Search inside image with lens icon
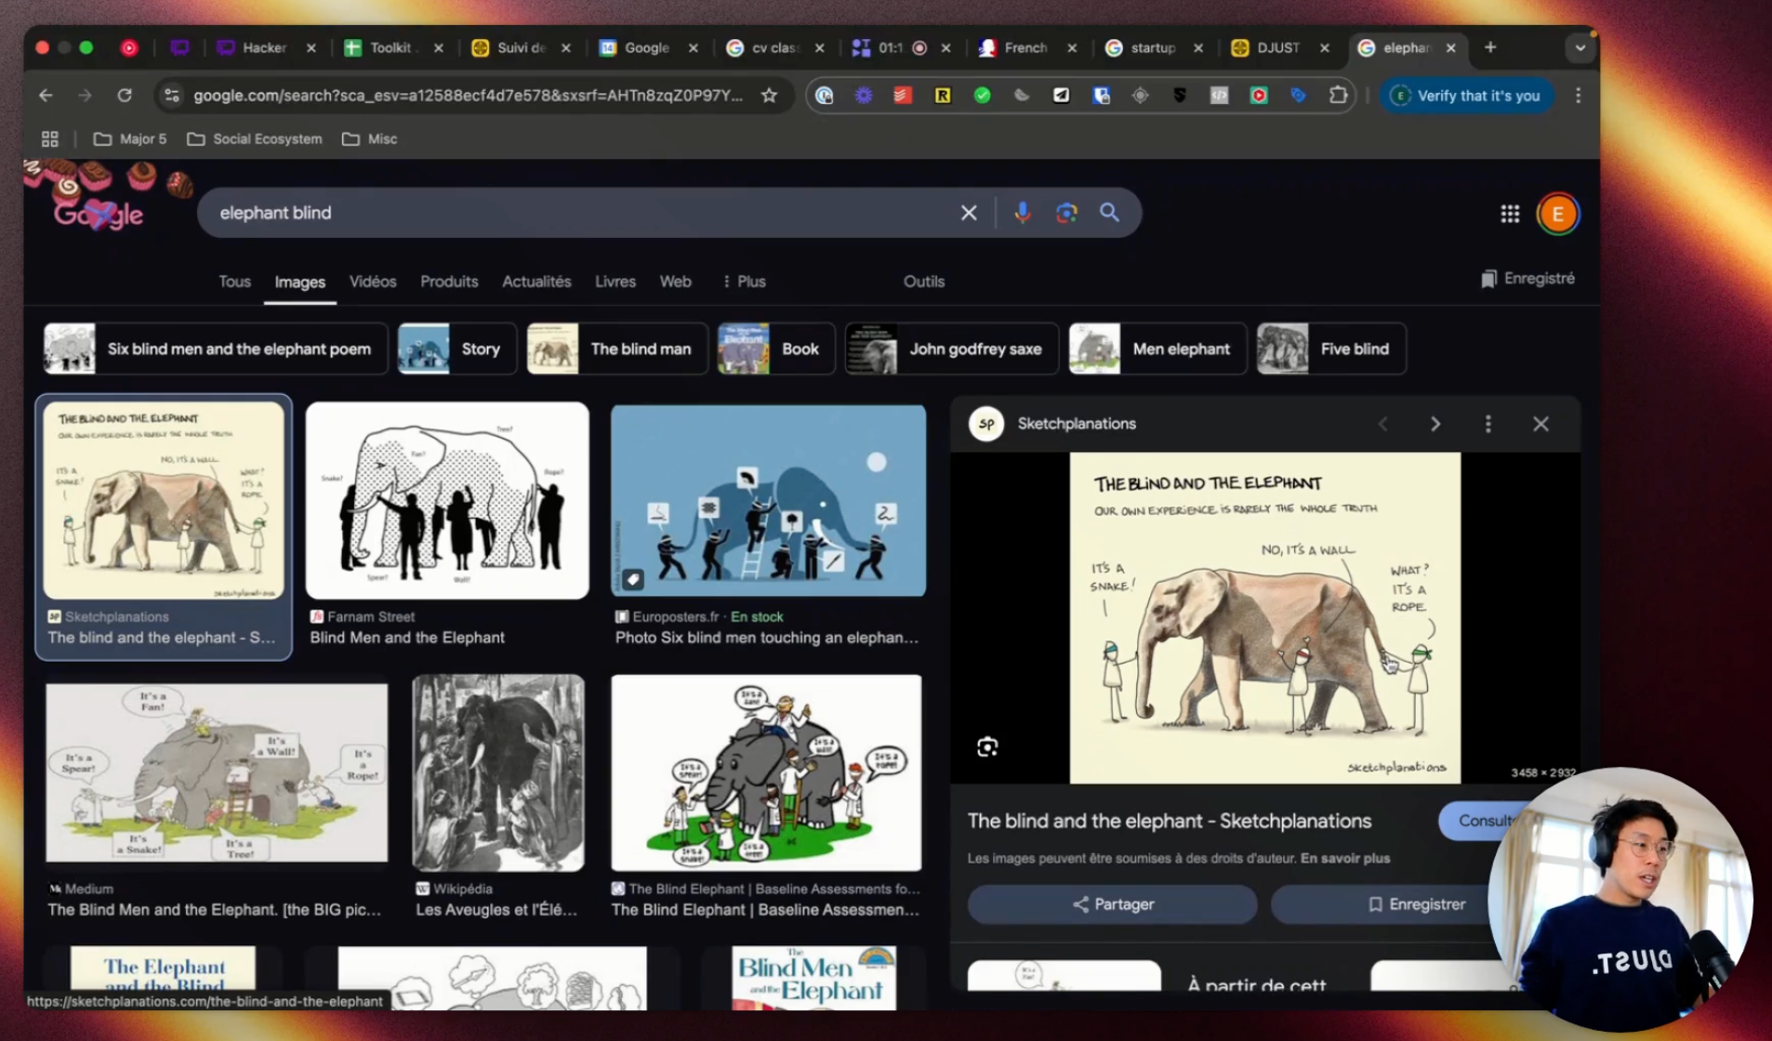 [x=987, y=747]
